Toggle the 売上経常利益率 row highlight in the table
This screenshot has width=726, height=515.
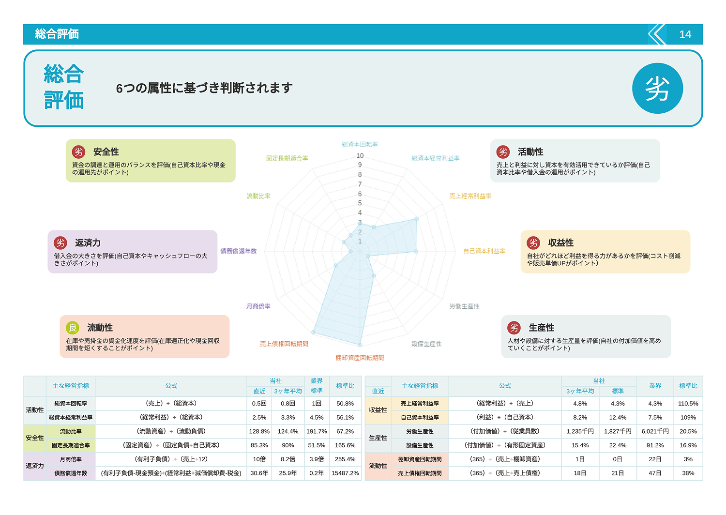pyautogui.click(x=420, y=403)
